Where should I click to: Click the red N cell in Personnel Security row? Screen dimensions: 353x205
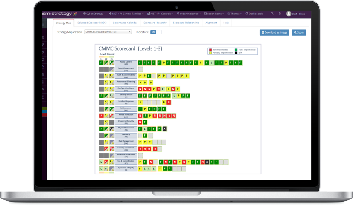[x=140, y=122]
